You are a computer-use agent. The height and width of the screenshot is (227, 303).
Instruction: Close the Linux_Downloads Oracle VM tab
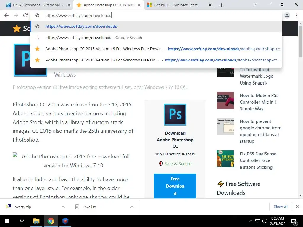tap(69, 5)
